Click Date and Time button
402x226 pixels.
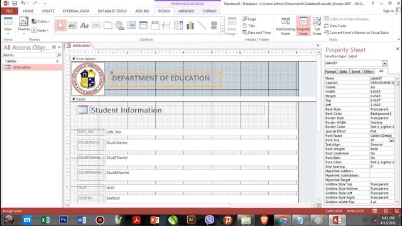[257, 33]
